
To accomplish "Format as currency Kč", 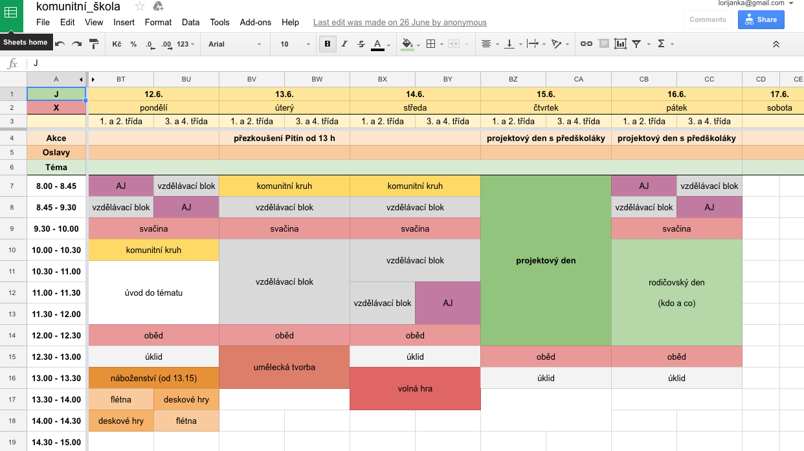I will tap(117, 44).
